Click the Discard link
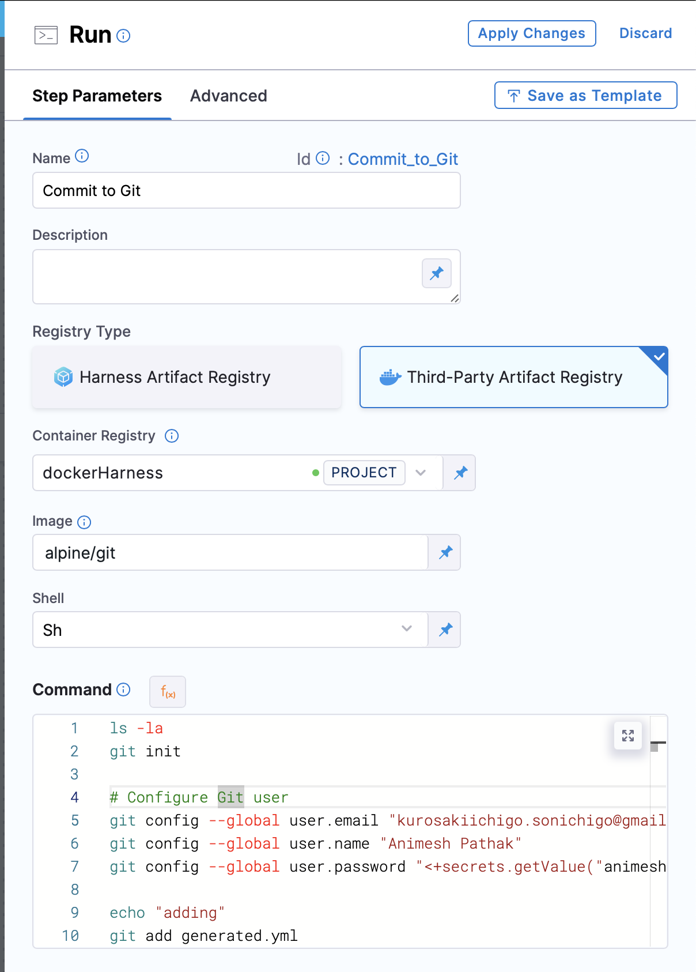696x972 pixels. [x=645, y=33]
